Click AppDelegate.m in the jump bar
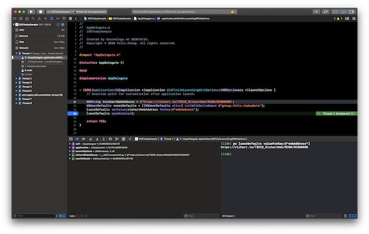The width and height of the screenshot is (369, 234). pyautogui.click(x=144, y=18)
